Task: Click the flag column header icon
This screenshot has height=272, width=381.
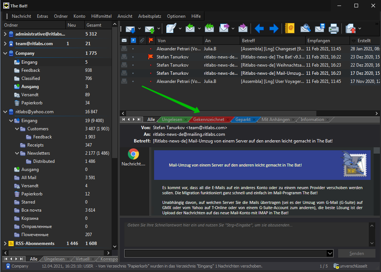Action: click(151, 40)
